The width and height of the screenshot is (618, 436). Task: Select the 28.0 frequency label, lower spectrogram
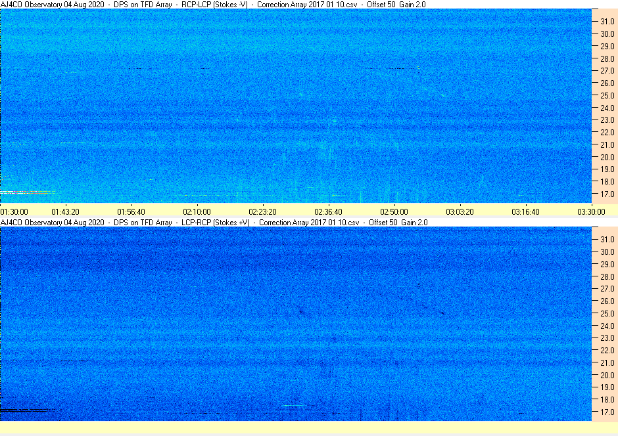tap(607, 276)
